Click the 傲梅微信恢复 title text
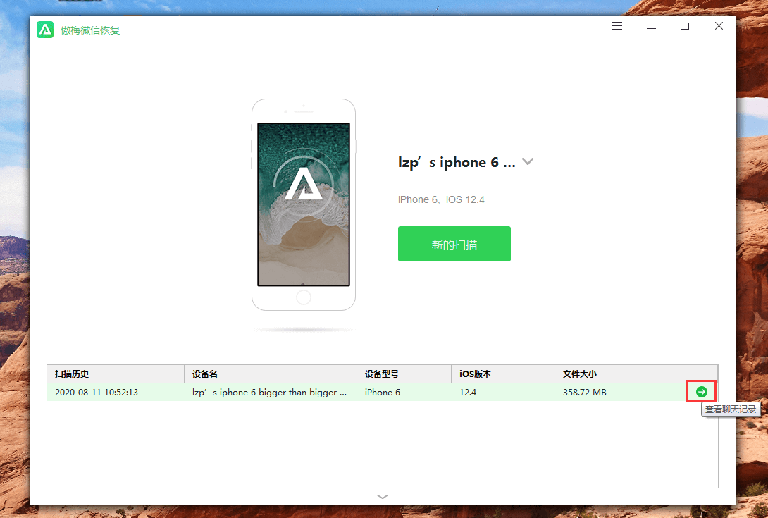This screenshot has height=518, width=768. (x=90, y=30)
